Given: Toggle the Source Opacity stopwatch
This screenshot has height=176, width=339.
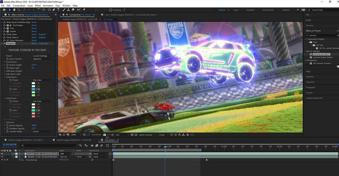Looking at the screenshot, I should (7, 126).
